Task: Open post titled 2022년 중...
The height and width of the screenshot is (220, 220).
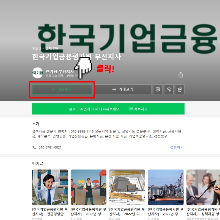Action: (x=166, y=212)
